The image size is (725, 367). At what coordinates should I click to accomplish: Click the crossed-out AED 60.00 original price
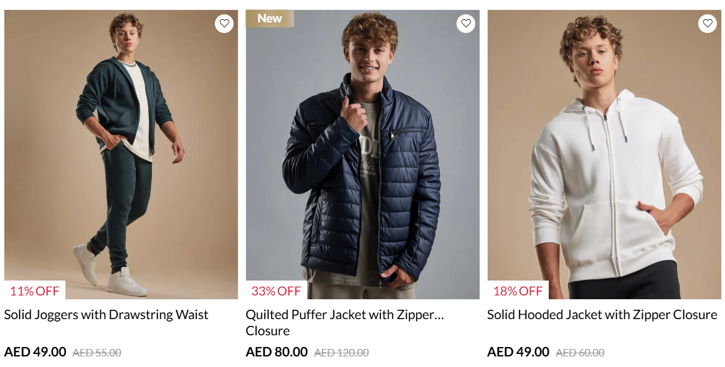point(580,353)
